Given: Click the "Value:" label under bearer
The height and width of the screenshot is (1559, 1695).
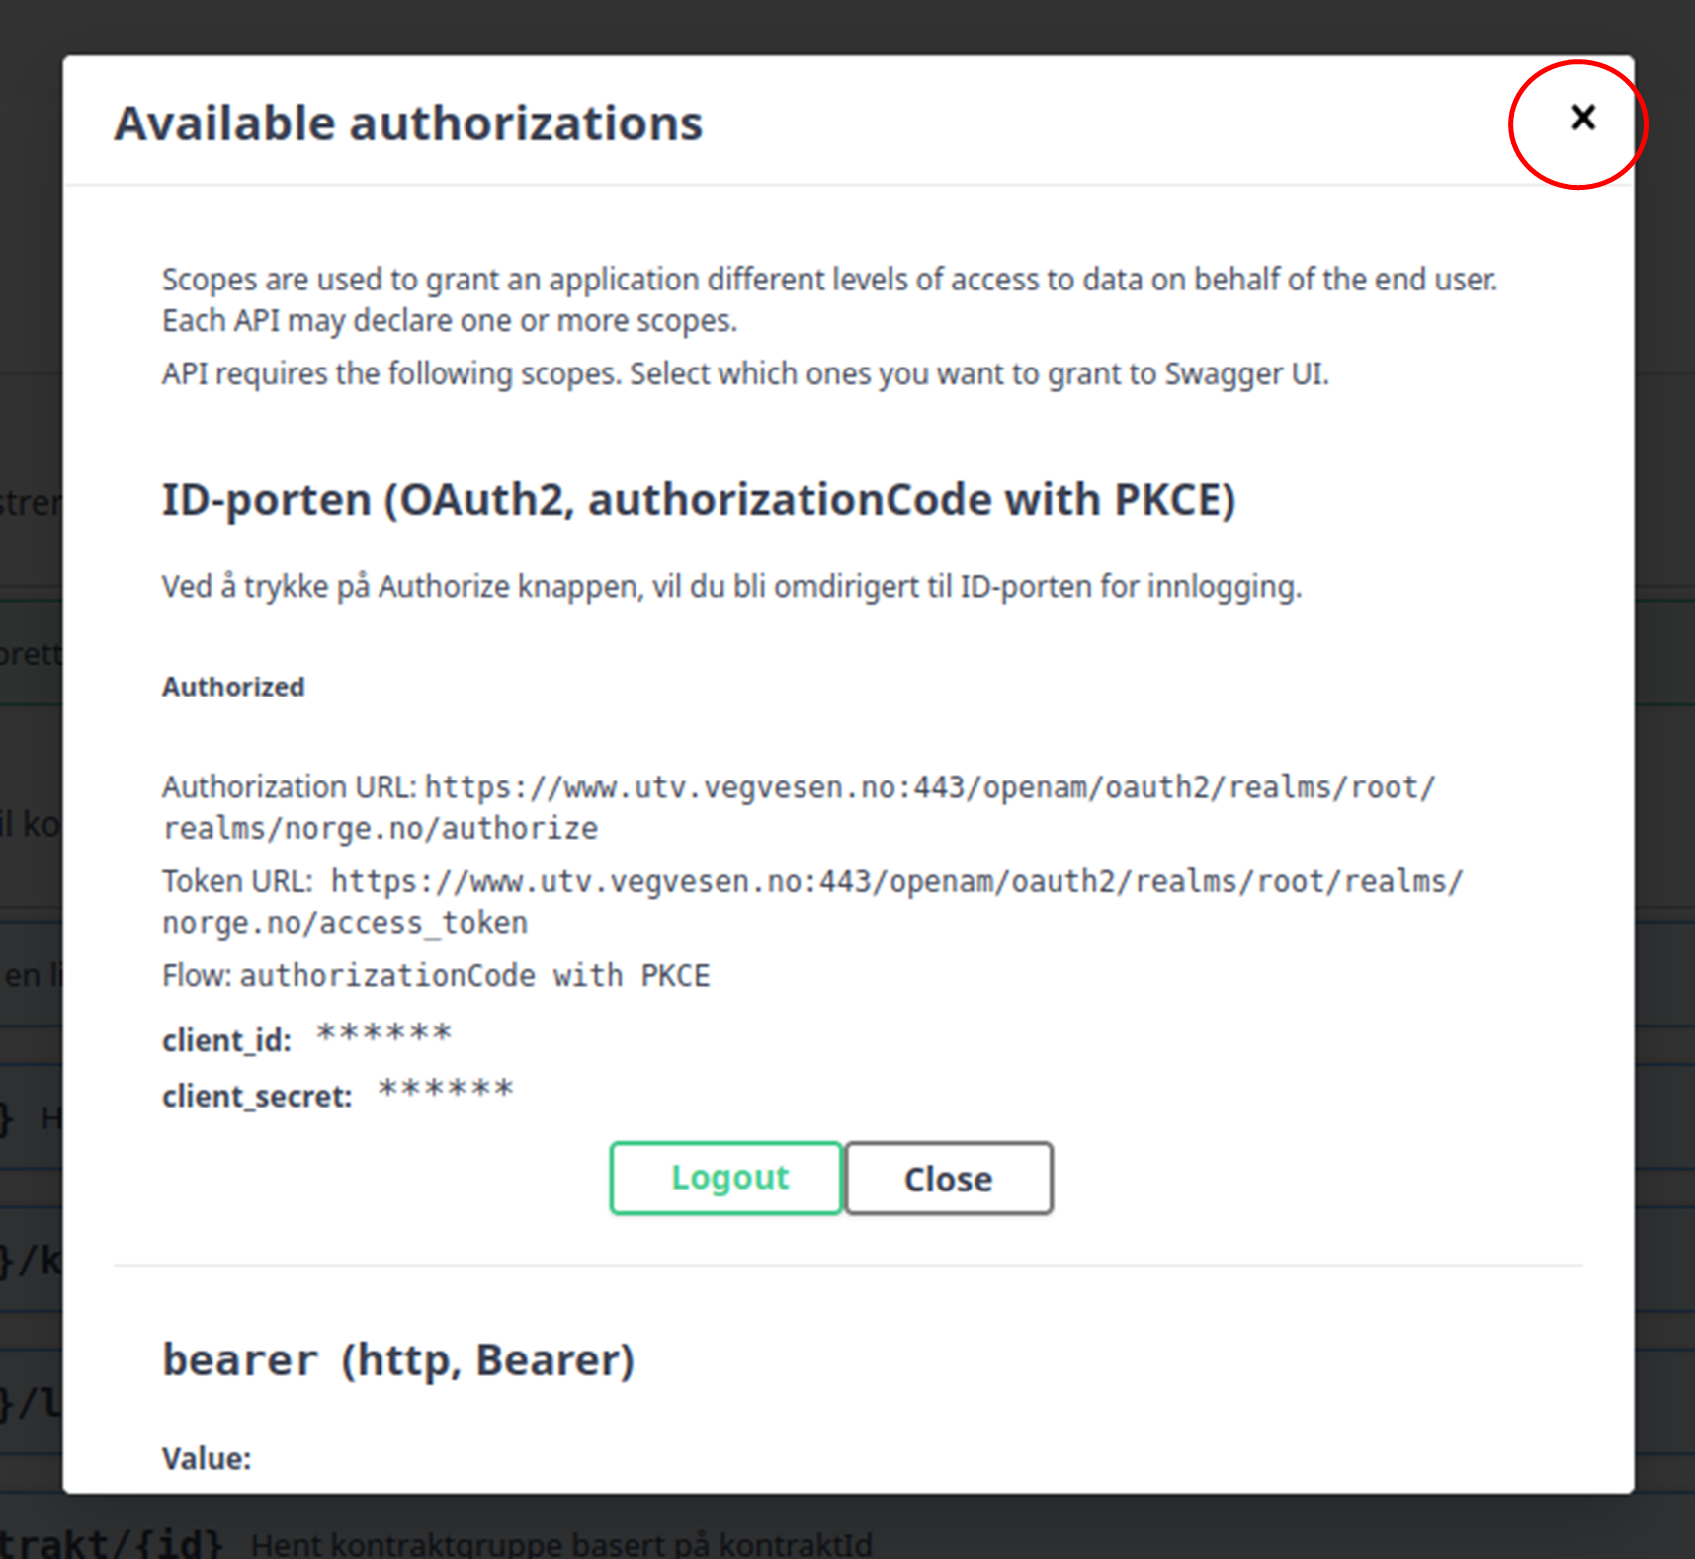Looking at the screenshot, I should pos(207,1458).
